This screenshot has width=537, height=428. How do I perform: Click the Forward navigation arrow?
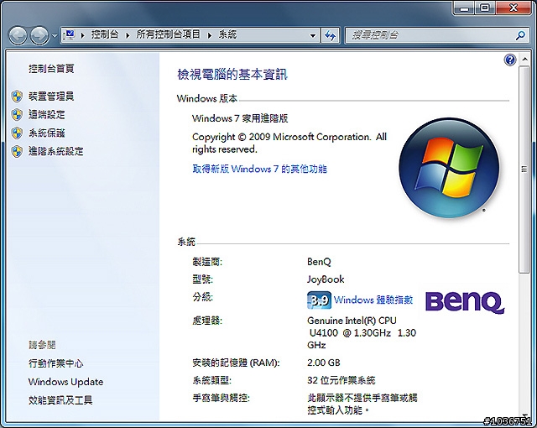(39, 35)
